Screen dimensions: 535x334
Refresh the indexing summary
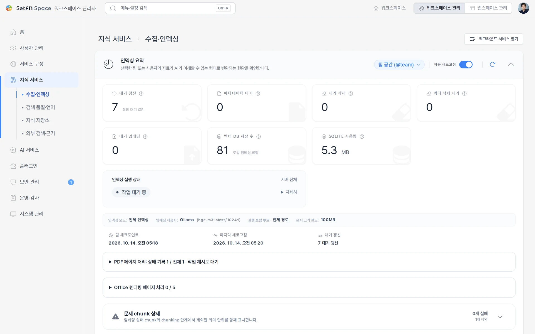pos(493,64)
